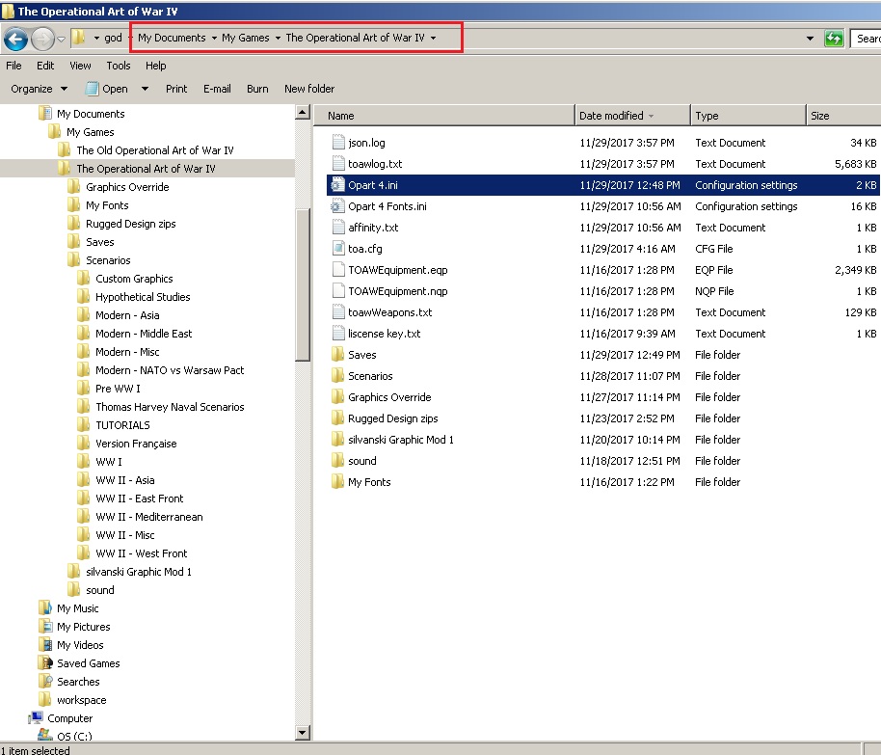This screenshot has width=881, height=755.
Task: Click the E-mail toolbar button
Action: (217, 89)
